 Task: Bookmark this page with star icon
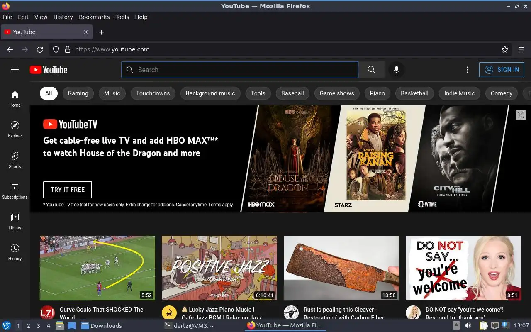(x=505, y=49)
